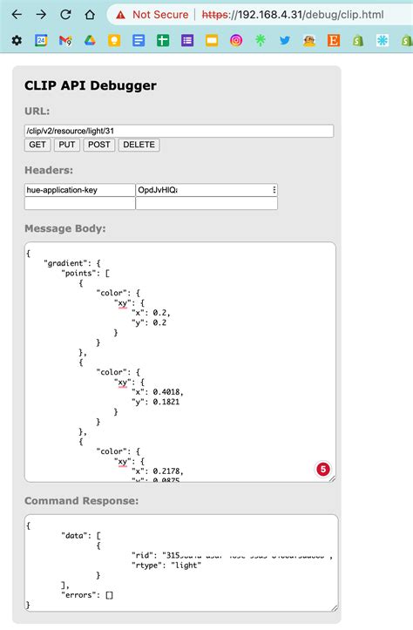
Task: Open the Google Calendar bookmark
Action: tap(41, 40)
